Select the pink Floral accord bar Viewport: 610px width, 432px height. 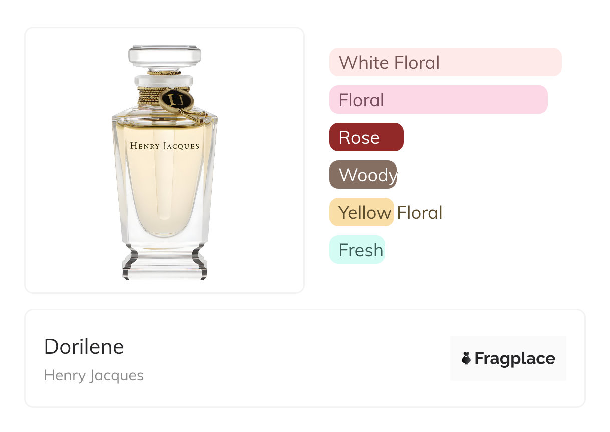[x=438, y=100]
